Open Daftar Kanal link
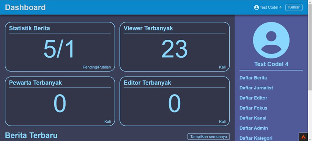The width and height of the screenshot is (312, 141). (253, 118)
